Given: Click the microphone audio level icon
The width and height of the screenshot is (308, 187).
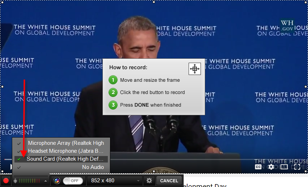Looking at the screenshot, I should 15,181.
